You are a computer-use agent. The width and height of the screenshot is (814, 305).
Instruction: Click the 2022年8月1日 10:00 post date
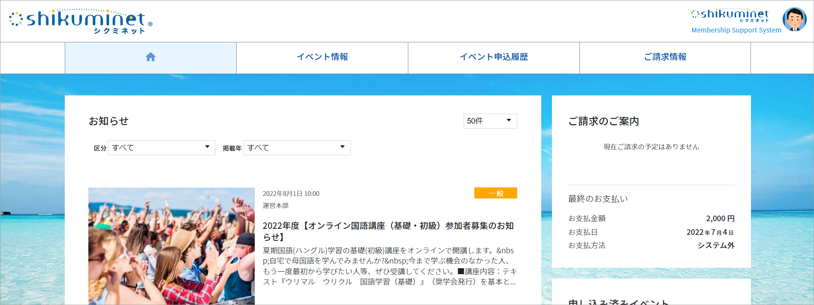click(x=291, y=194)
